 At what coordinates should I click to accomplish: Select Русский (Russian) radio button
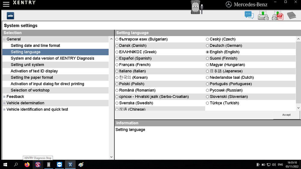click(207, 90)
